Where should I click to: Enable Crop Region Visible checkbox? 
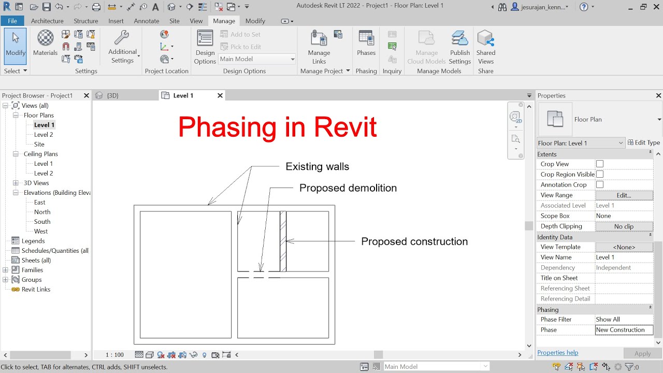[600, 174]
